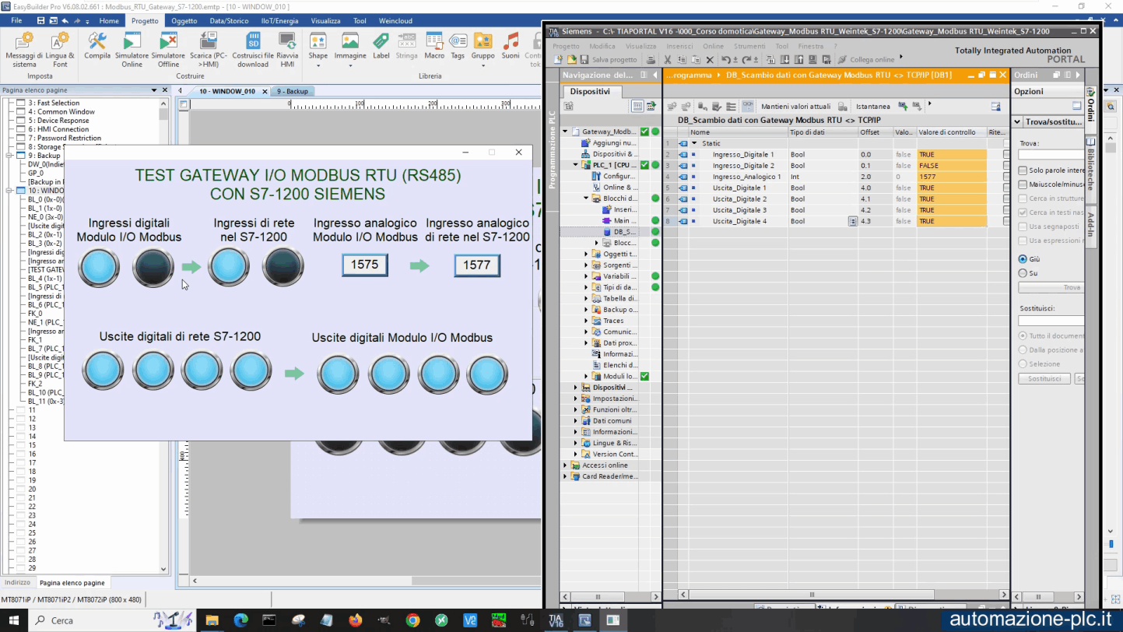Toggle checkbox for page 12 in page list
Viewport: 1123px width, 632px height.
coord(21,419)
